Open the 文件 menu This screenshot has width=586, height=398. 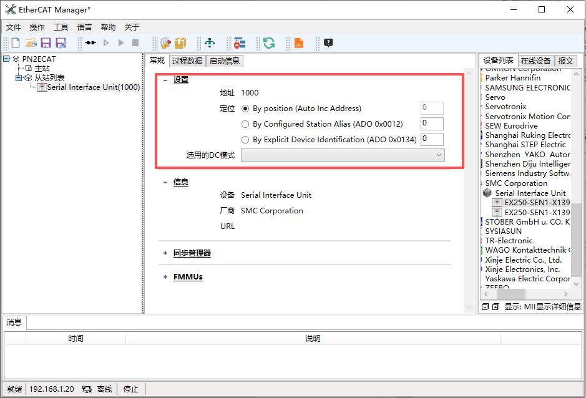pyautogui.click(x=14, y=27)
